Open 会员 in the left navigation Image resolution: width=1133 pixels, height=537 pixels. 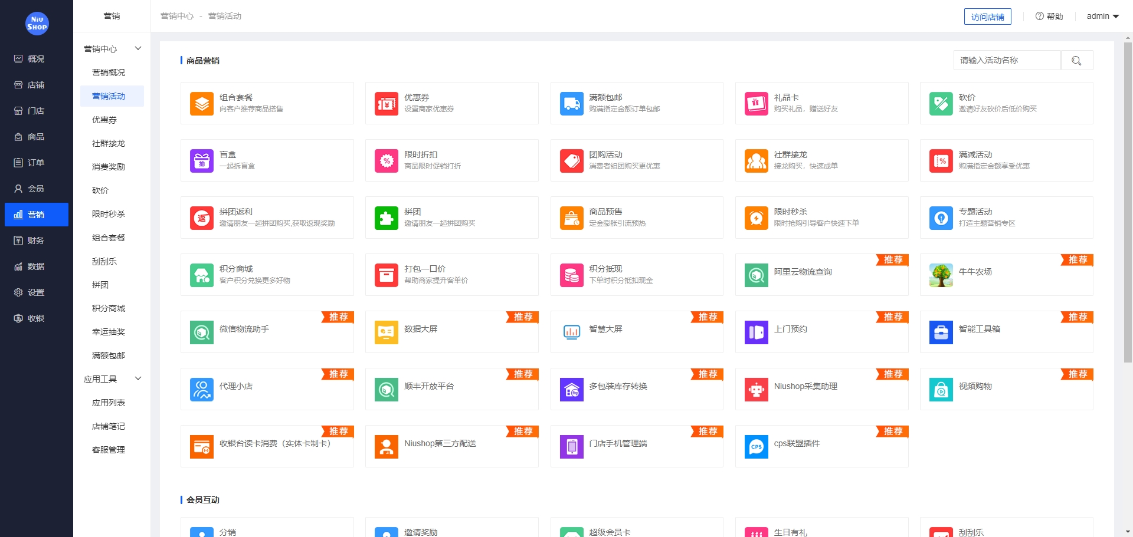(x=36, y=189)
